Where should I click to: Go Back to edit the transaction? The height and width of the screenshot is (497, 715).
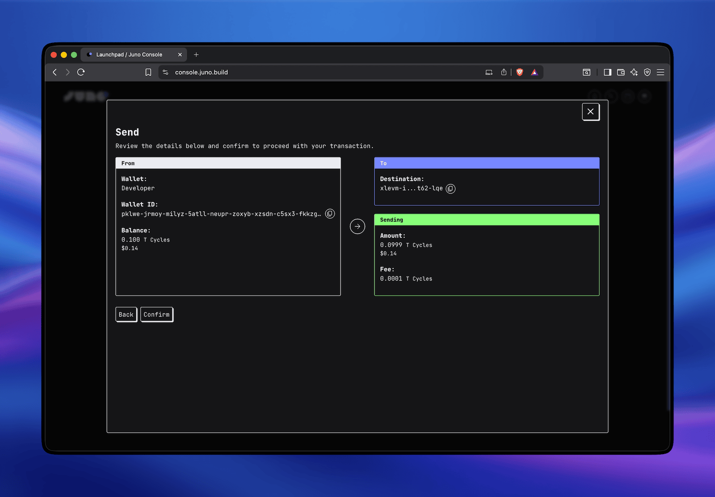(x=126, y=314)
